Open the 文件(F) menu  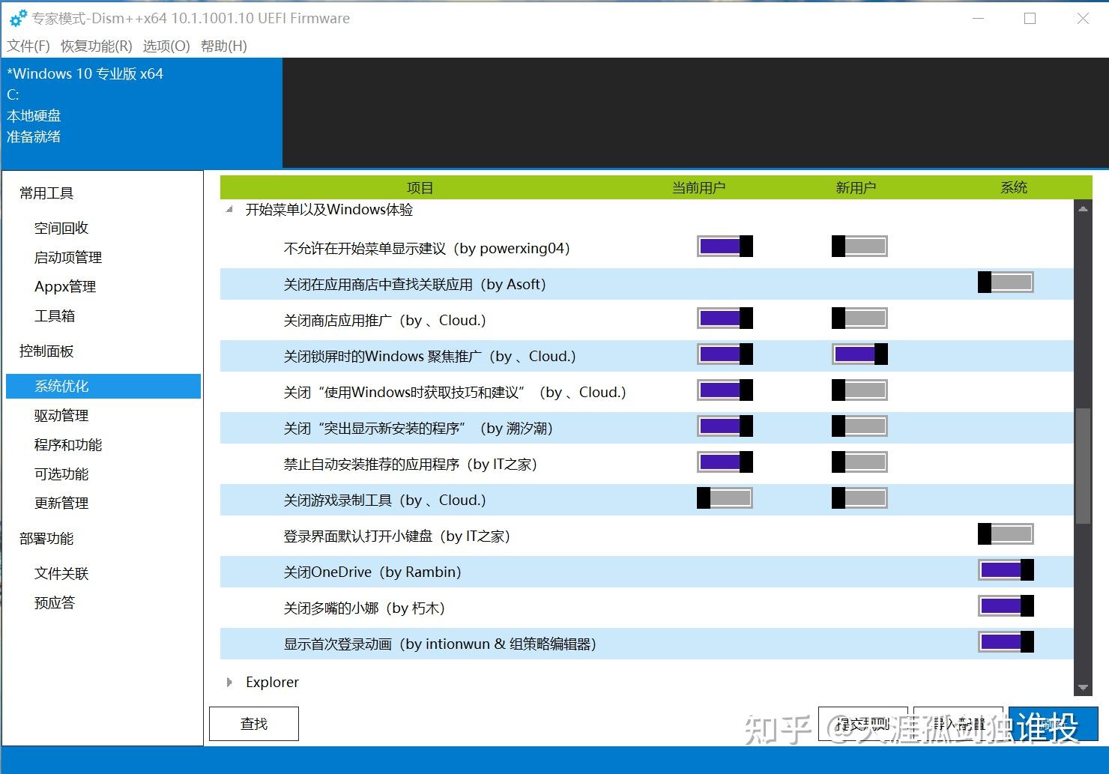(x=28, y=46)
